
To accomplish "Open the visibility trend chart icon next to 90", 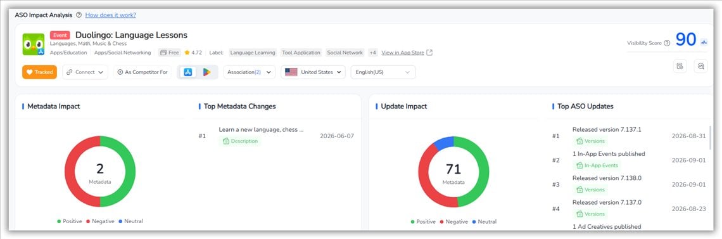I will pyautogui.click(x=704, y=42).
